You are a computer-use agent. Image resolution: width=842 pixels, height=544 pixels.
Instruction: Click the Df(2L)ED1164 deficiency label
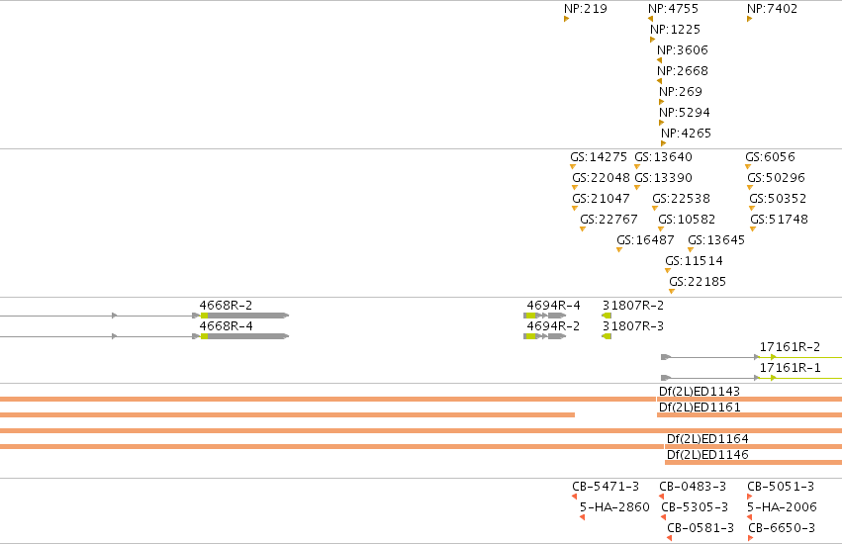pyautogui.click(x=707, y=439)
